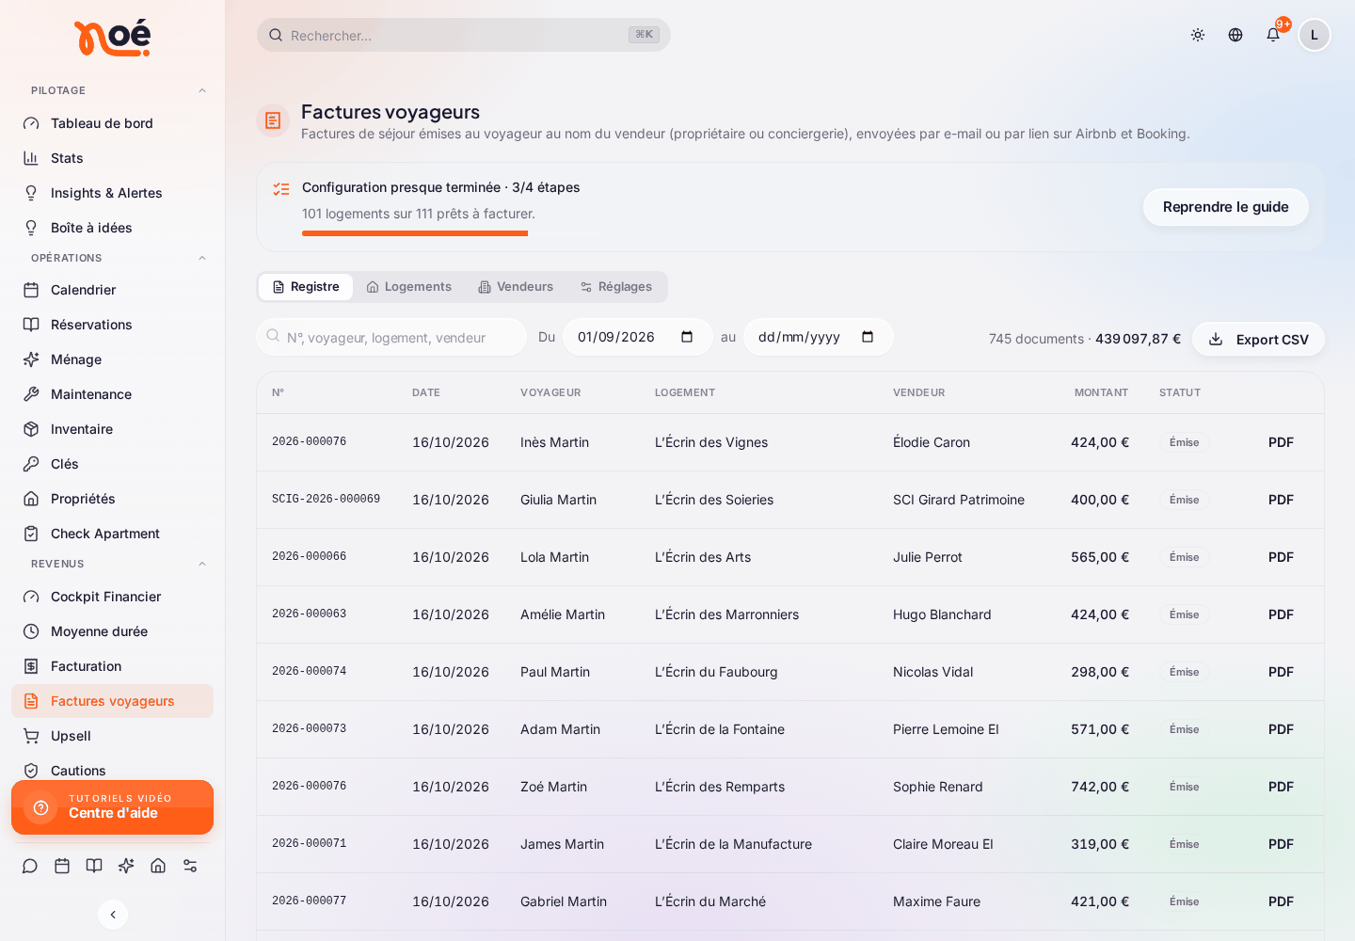Go to Stats page
1355x941 pixels.
112,158
